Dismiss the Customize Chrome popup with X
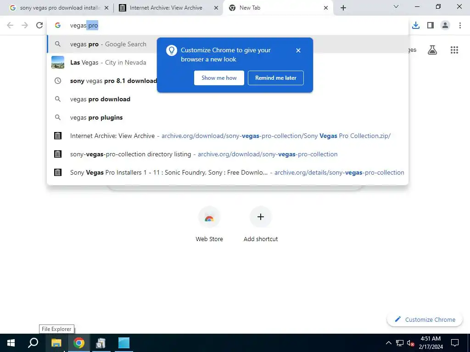470x352 pixels. pyautogui.click(x=298, y=50)
